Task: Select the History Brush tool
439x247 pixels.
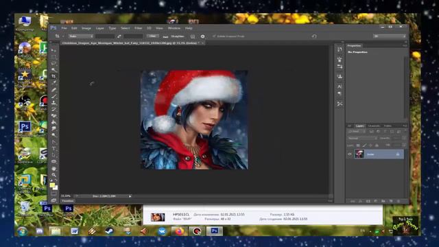Action: [54, 109]
